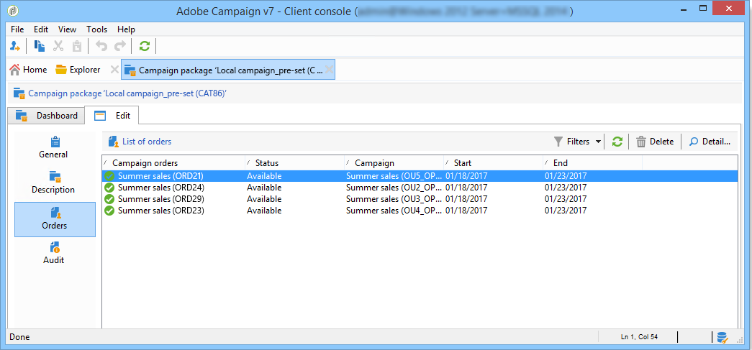
Task: Click the Done status text
Action: tap(19, 337)
